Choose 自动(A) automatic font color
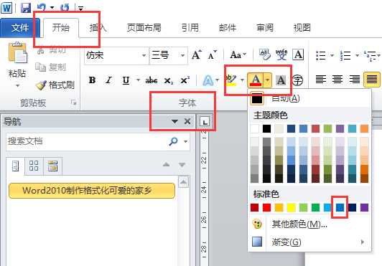Screen dimensions: 382x266 (310, 98)
